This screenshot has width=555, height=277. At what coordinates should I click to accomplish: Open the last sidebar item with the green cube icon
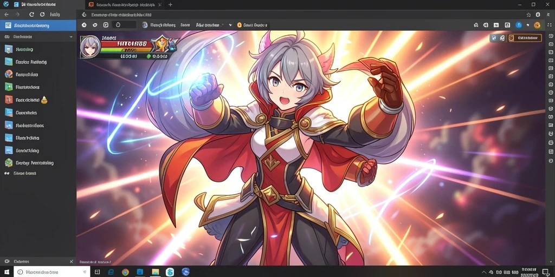[29, 163]
